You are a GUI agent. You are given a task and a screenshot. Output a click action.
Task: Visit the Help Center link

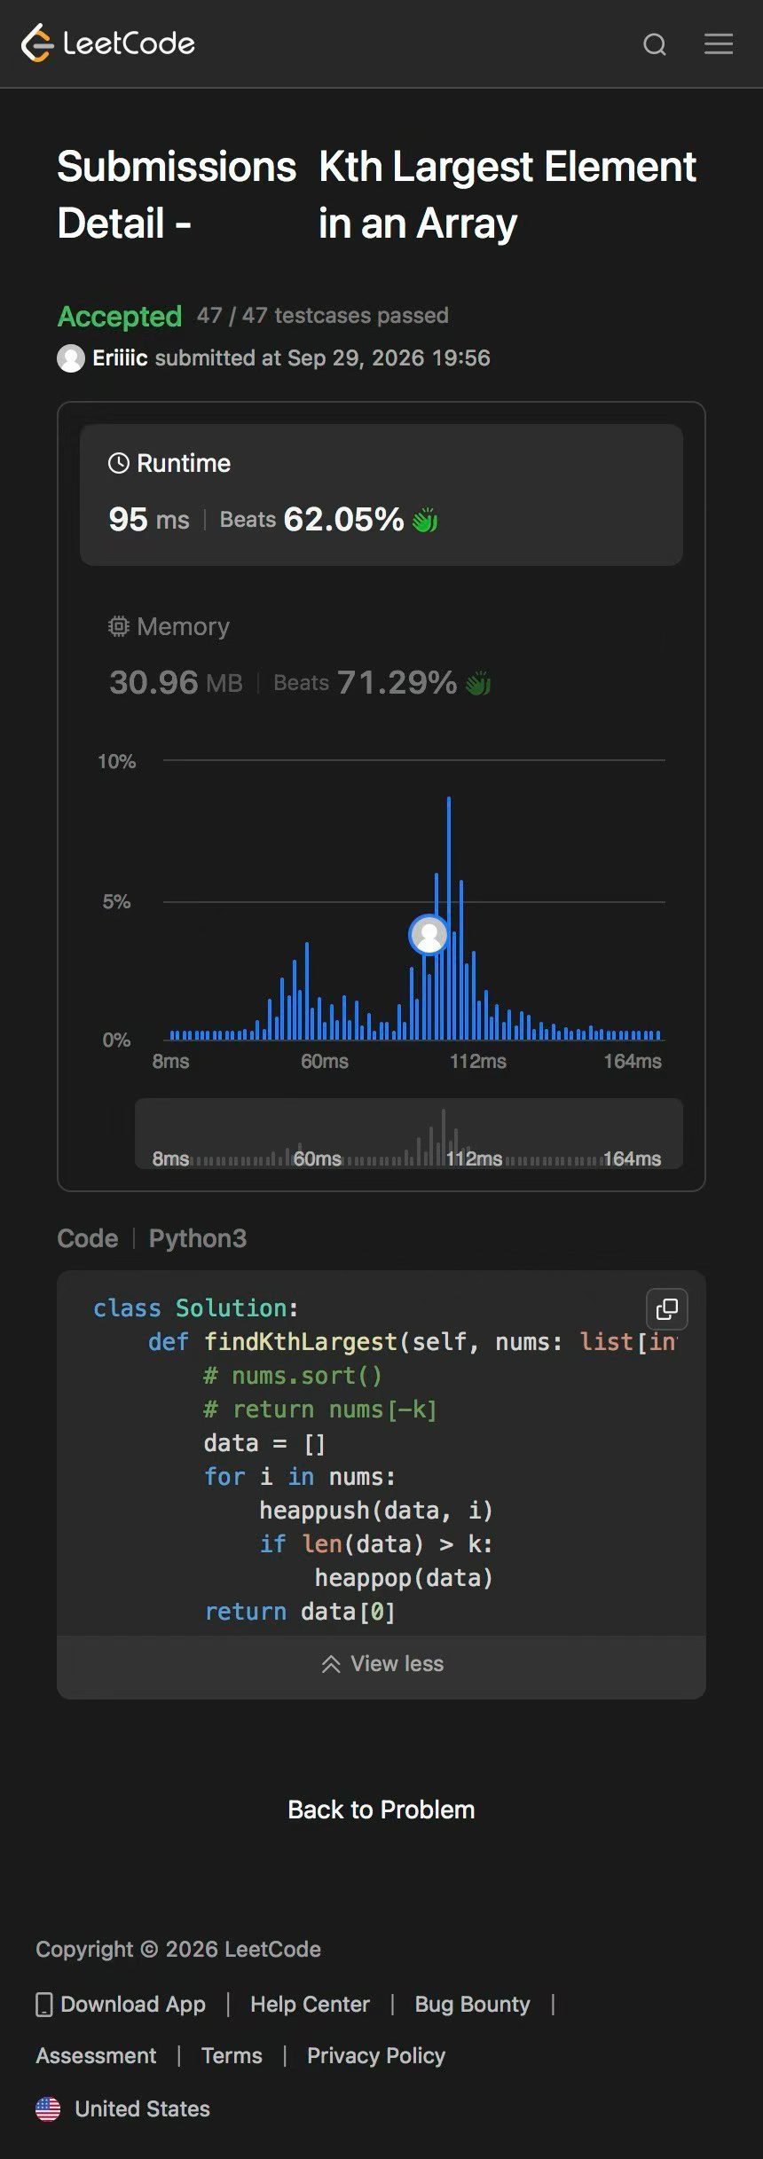pos(310,2004)
